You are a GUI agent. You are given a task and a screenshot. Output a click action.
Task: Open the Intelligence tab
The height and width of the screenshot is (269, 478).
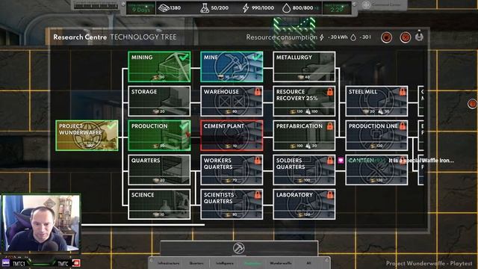225,263
